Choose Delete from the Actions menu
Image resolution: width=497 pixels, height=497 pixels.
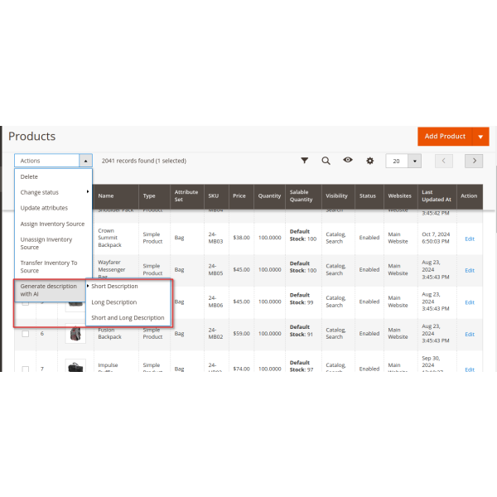[x=29, y=176]
